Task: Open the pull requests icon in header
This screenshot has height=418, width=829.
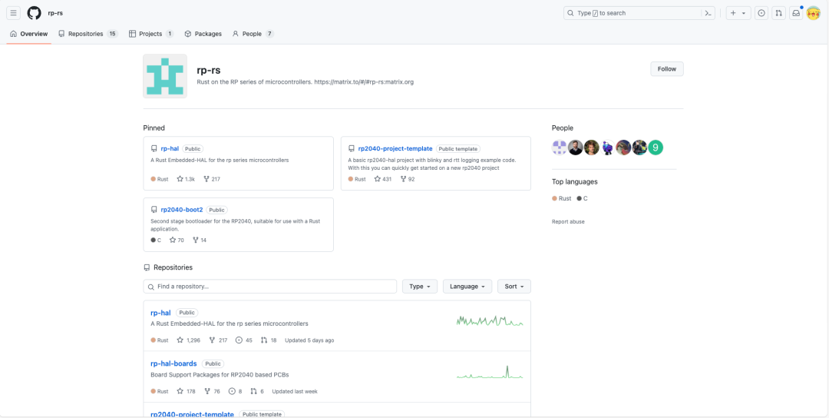Action: click(x=778, y=13)
